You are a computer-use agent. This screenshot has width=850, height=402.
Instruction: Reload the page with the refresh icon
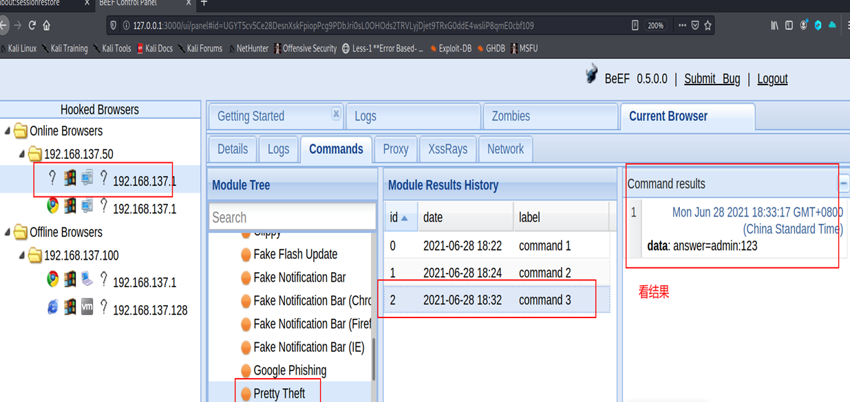pos(32,25)
